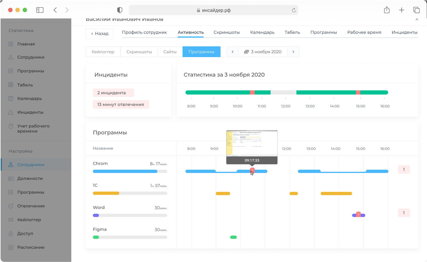Click the Расписание icon in sidebar

click(11, 248)
